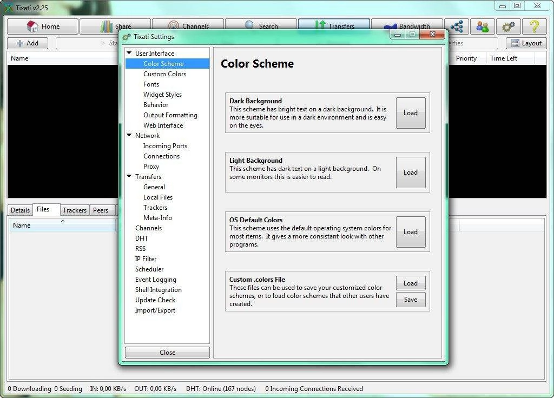Open the users/peers icon in the main toolbar
The image size is (554, 398).
point(482,26)
